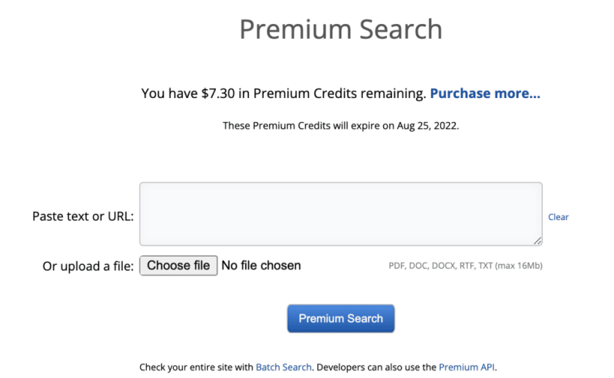
Task: Grab the text area resize handle
Action: pyautogui.click(x=538, y=240)
